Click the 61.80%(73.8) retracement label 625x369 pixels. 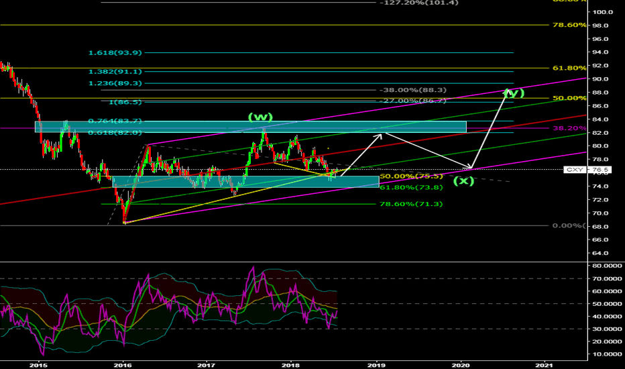point(411,187)
